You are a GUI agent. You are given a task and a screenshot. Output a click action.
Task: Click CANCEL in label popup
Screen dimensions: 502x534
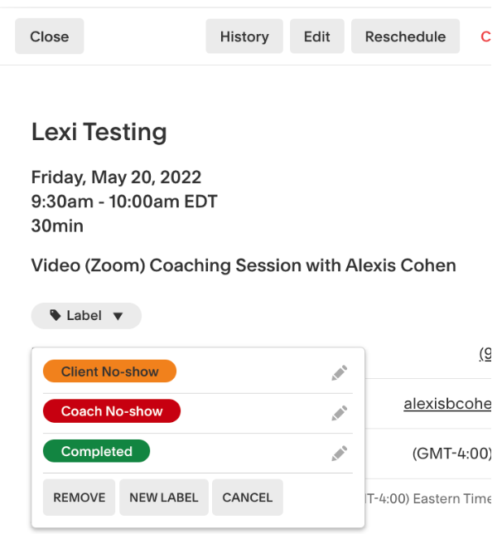click(x=248, y=498)
